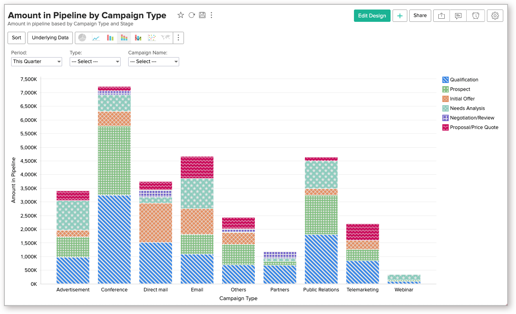Mark this report as favorite

[x=180, y=15]
